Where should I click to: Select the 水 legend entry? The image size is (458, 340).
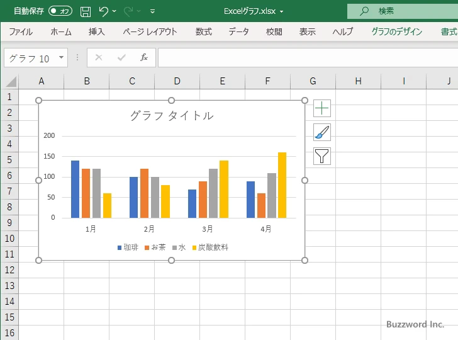[x=179, y=247]
